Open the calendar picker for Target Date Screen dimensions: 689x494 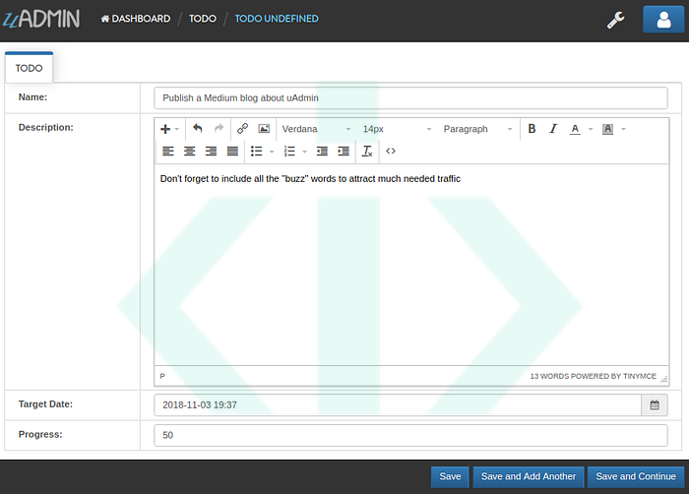655,404
